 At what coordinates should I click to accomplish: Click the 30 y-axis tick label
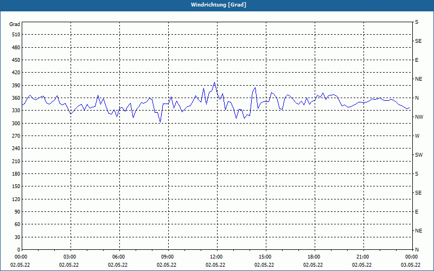coord(17,237)
